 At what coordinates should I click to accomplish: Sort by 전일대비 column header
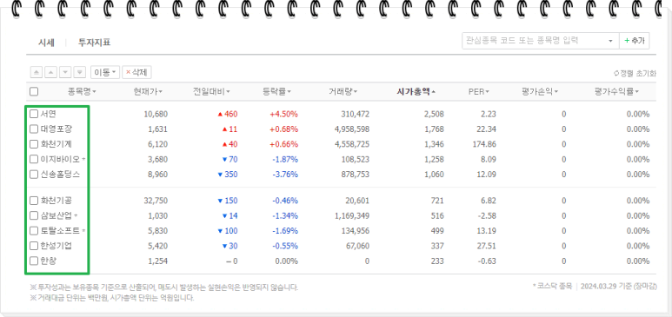[x=211, y=91]
